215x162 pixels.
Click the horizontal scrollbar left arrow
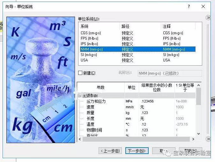pyautogui.click(x=80, y=139)
